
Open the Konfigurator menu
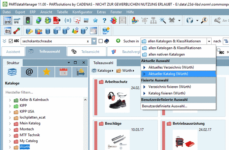pyautogui.click(x=82, y=12)
